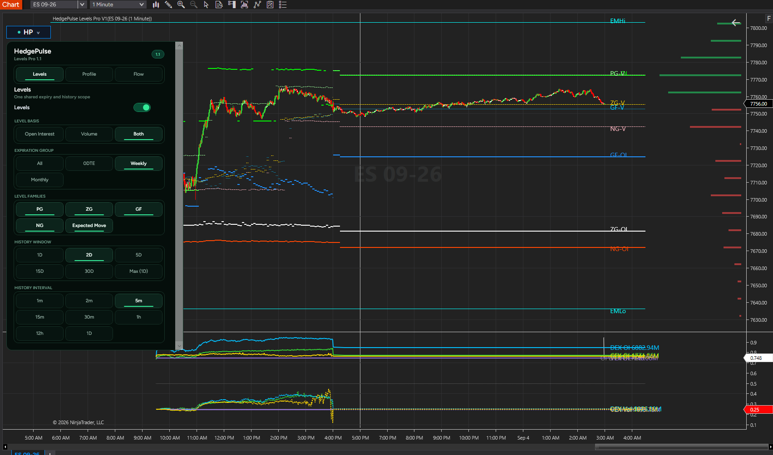The image size is (773, 455).
Task: Select Both level basis
Action: tap(138, 134)
